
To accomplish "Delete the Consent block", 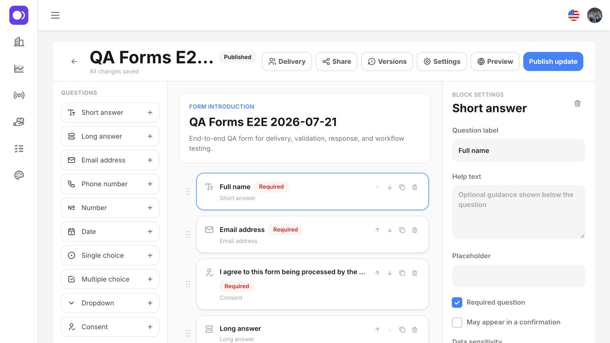I will click(415, 273).
